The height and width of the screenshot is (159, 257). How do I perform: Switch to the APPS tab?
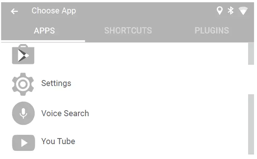44,31
